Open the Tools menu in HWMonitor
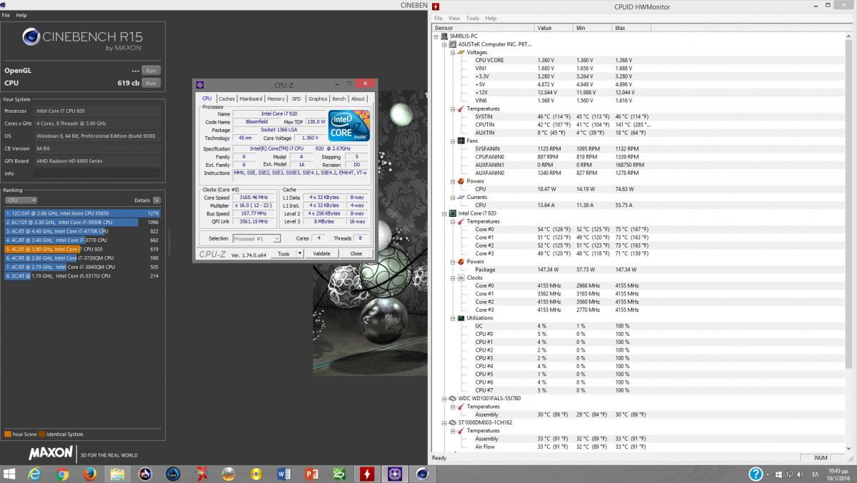857x483 pixels. pos(473,18)
